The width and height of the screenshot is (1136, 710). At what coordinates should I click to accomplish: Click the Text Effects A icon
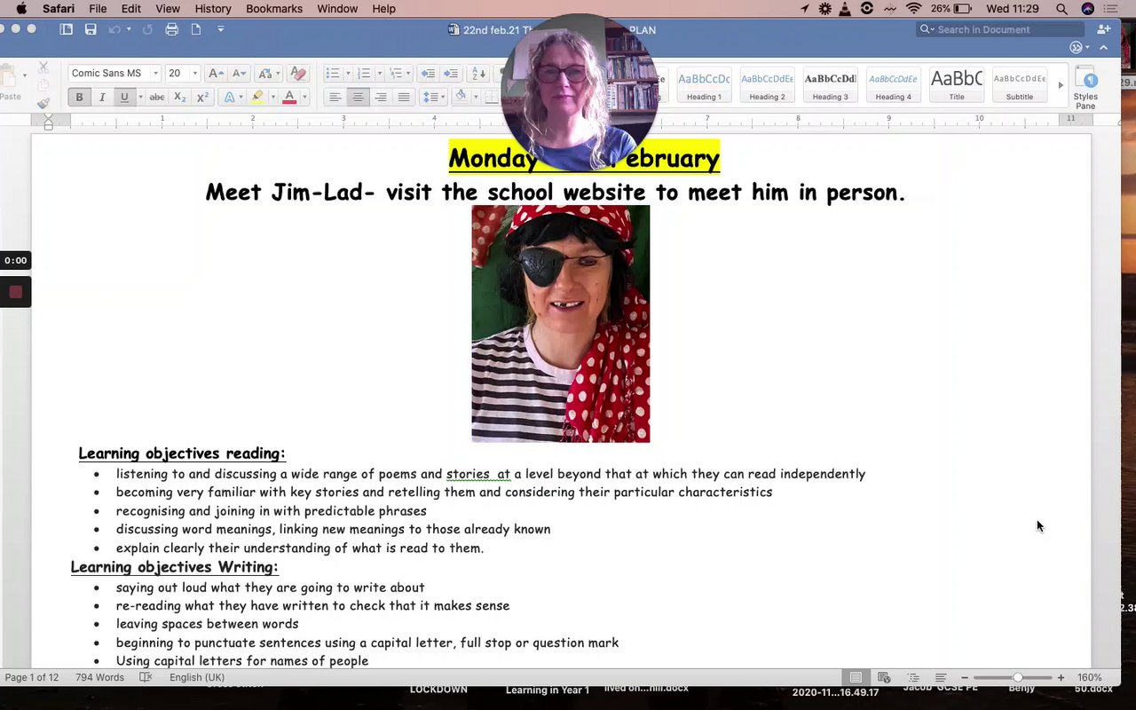pos(229,97)
